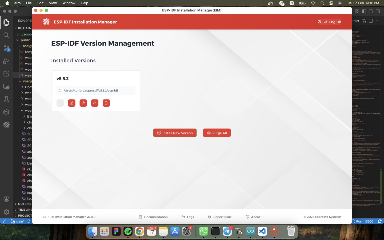The image size is (384, 240).
Task: Click the Report Issue link in the footer
Action: (220, 217)
